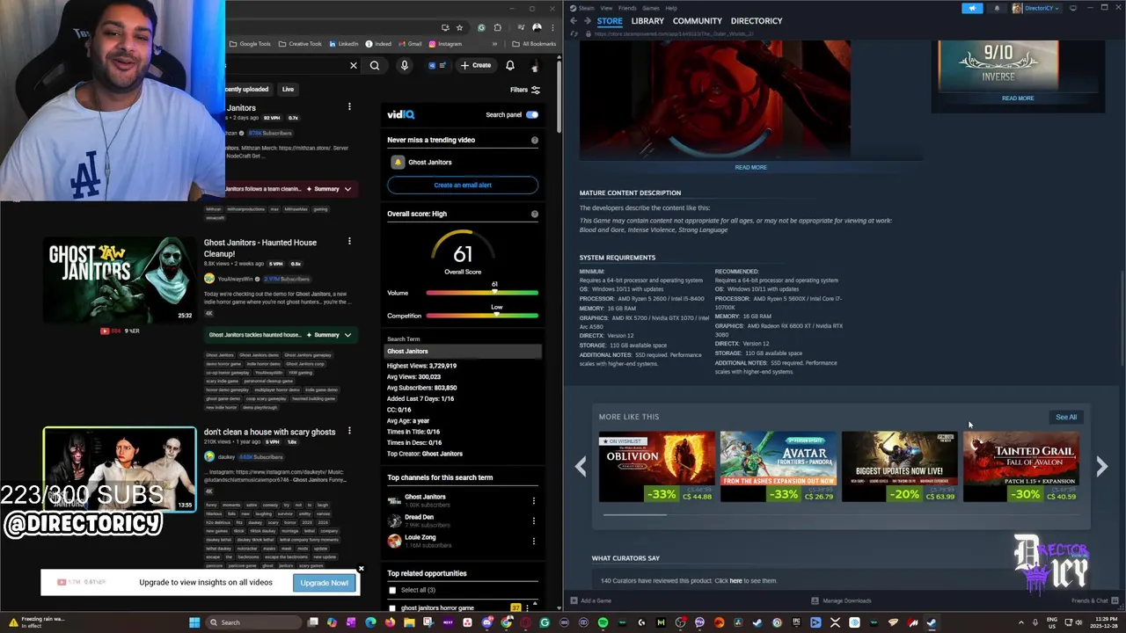Click the vidIQ Competition score bar
Viewport: 1126px width, 633px height.
[482, 316]
